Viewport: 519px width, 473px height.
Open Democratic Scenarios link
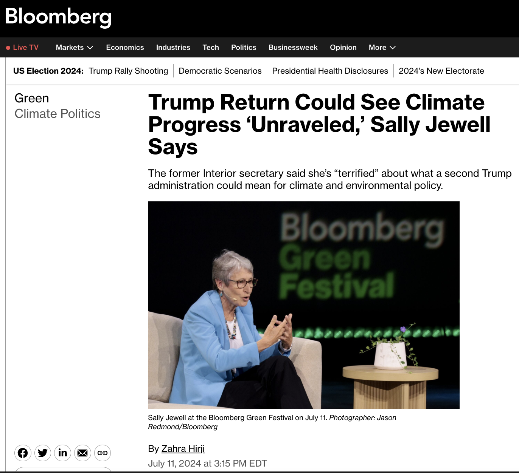[220, 71]
